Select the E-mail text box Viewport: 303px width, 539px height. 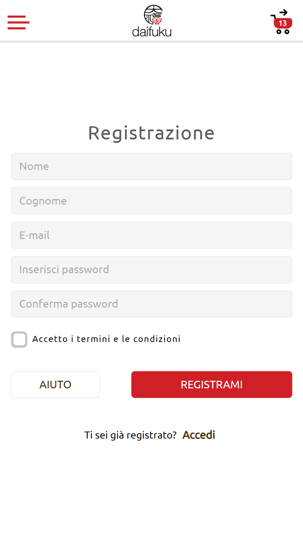151,235
